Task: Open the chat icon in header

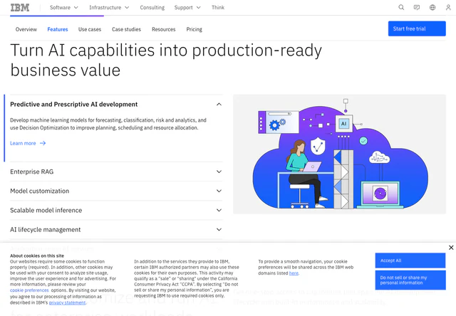Action: 417,8
